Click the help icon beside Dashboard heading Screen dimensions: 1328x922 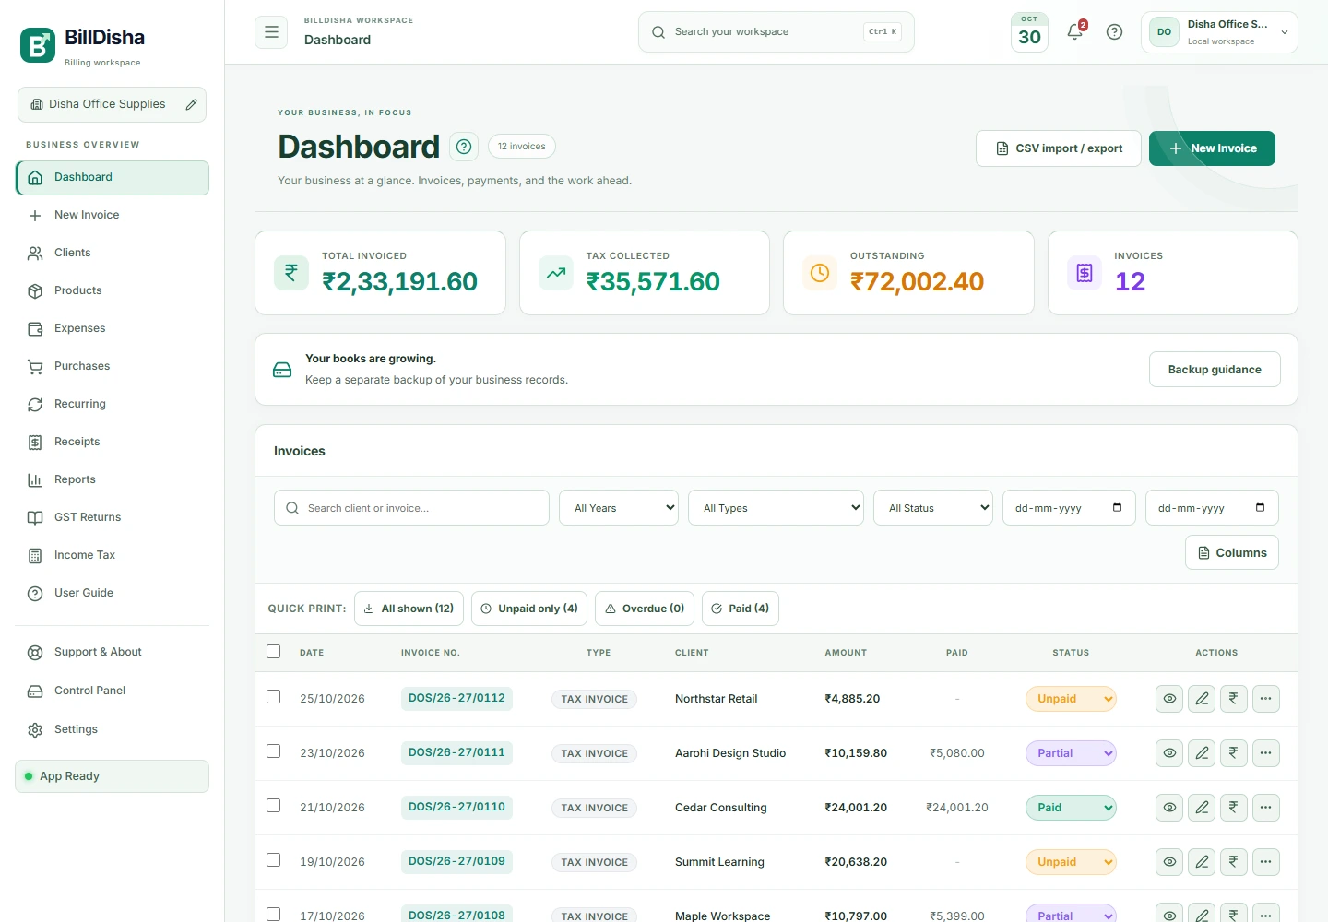(x=464, y=147)
